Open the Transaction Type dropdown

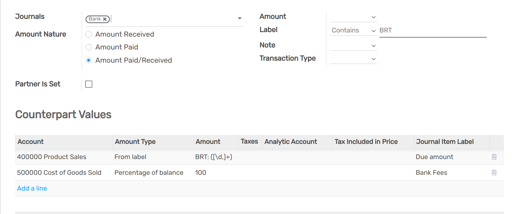click(353, 59)
